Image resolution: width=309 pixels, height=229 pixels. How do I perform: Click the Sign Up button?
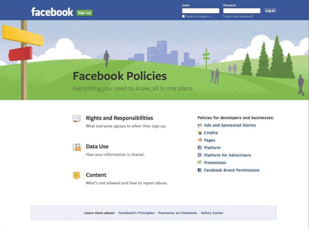coord(84,13)
